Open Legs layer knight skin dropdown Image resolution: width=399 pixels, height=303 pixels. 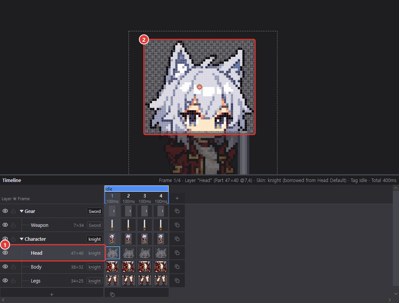pyautogui.click(x=95, y=281)
